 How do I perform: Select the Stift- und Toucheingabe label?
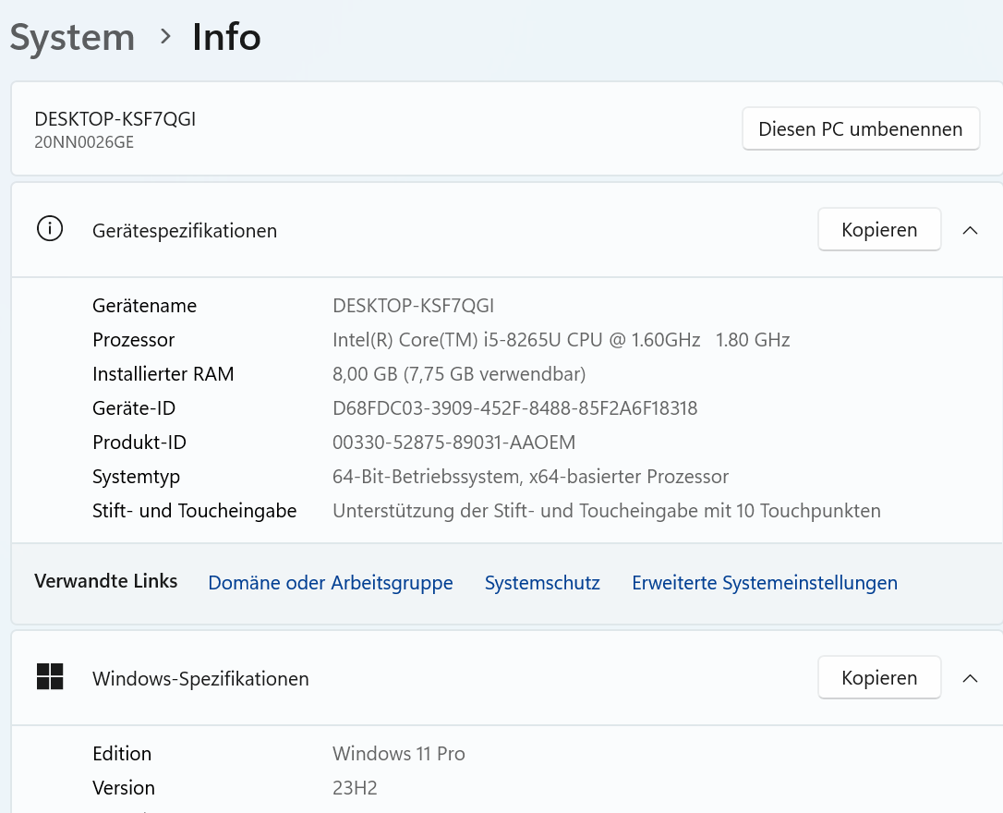[x=195, y=511]
